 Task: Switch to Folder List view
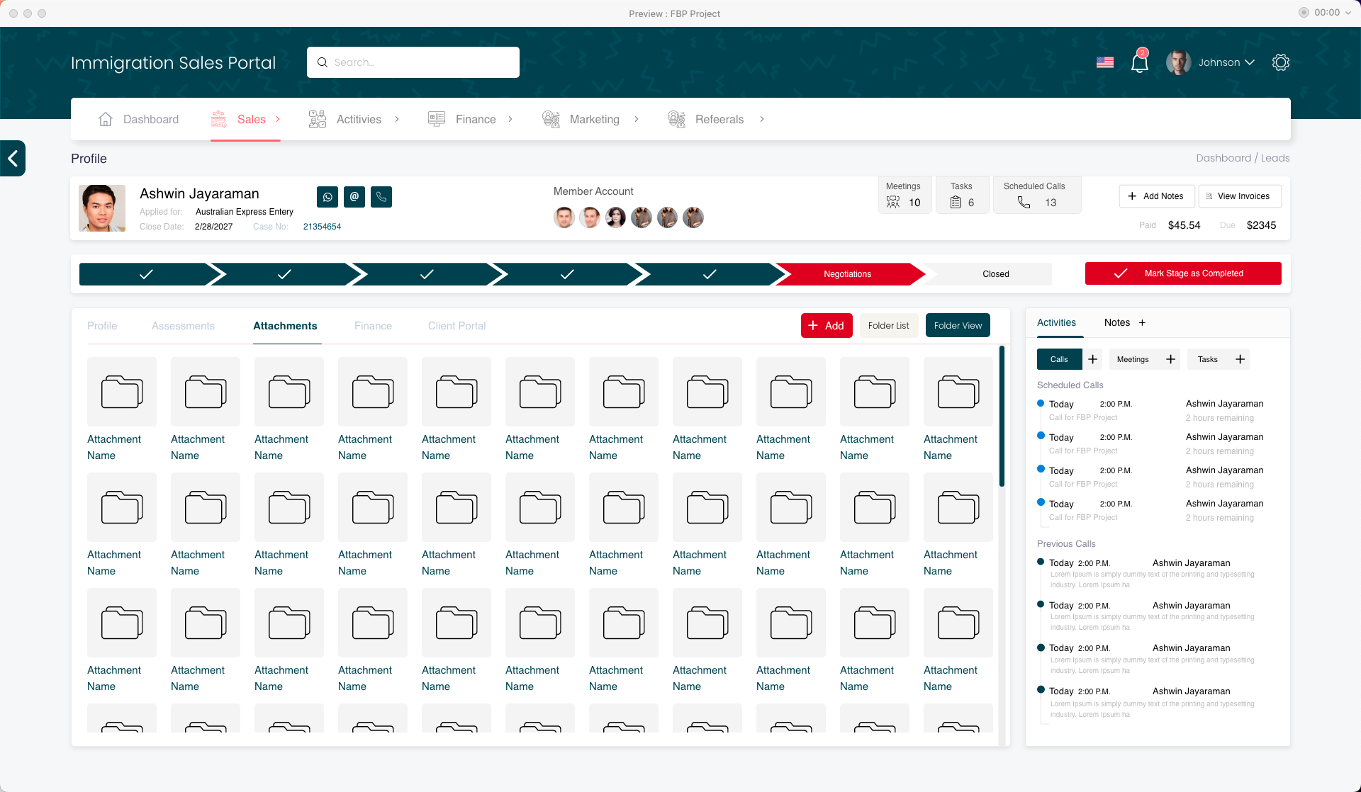point(888,326)
